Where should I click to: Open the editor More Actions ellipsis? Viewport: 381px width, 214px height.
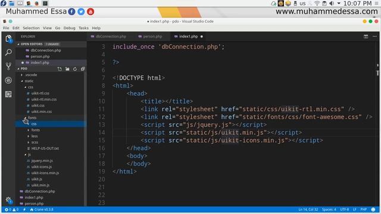tap(374, 36)
